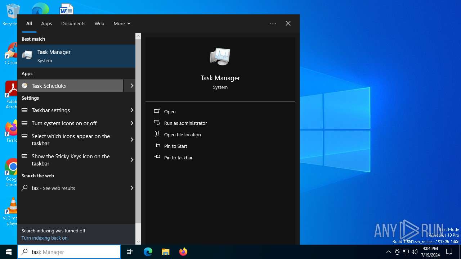Image resolution: width=461 pixels, height=259 pixels.
Task: Click the Task Manager title in preview pane
Action: pyautogui.click(x=220, y=78)
